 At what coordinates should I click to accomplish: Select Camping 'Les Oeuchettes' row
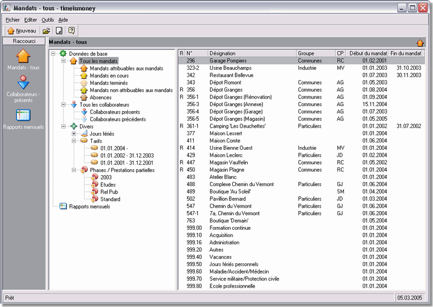pyautogui.click(x=302, y=126)
